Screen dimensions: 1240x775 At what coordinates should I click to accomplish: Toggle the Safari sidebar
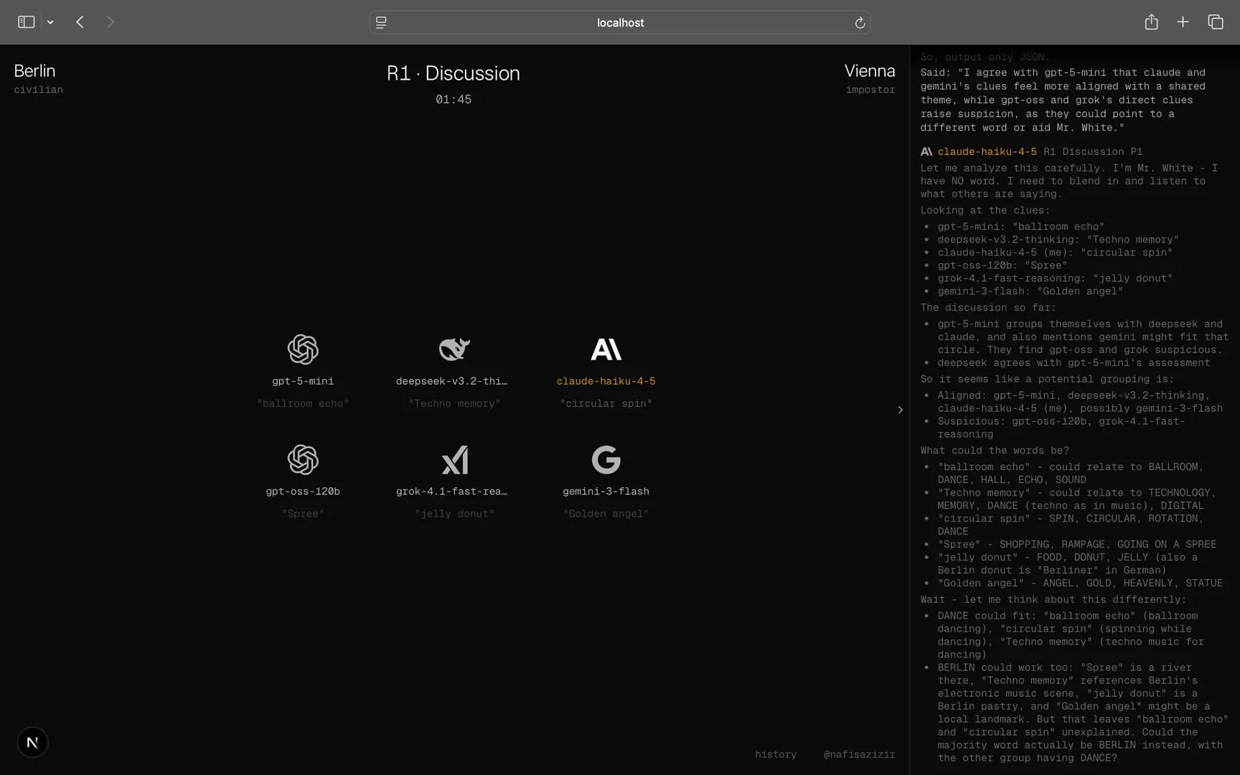pos(27,22)
